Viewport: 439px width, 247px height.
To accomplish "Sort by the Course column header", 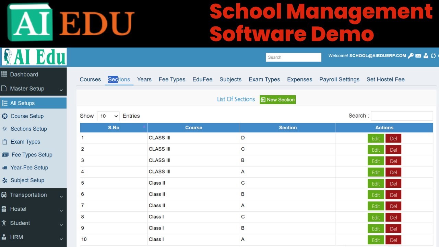I will point(194,128).
